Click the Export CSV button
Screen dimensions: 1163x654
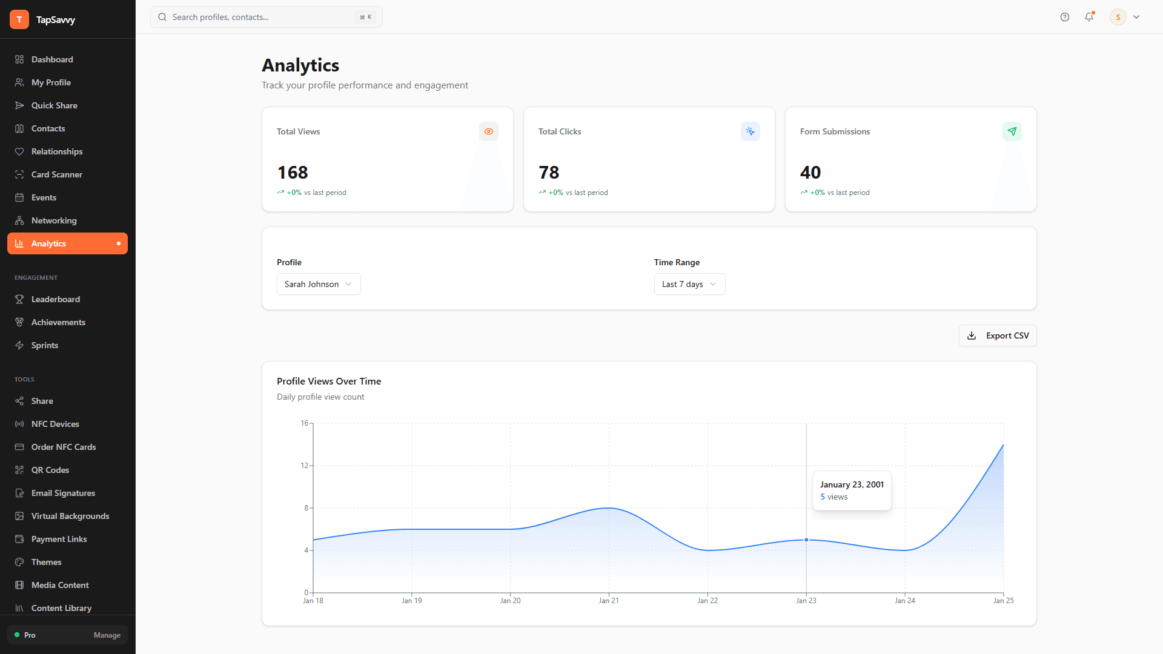(997, 335)
